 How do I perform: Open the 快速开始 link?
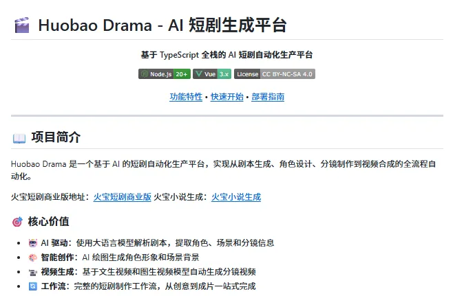pos(227,97)
